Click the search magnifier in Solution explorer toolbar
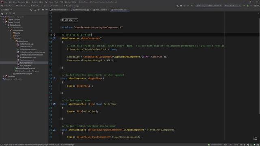This screenshot has width=260, height=146. pos(15,13)
